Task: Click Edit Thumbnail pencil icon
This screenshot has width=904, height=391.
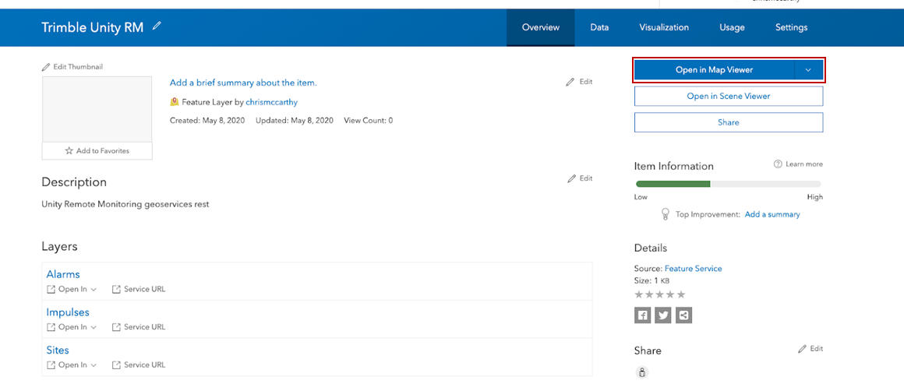Action: tap(46, 67)
